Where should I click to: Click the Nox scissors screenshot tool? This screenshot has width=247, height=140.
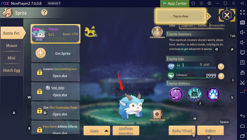coord(242,83)
